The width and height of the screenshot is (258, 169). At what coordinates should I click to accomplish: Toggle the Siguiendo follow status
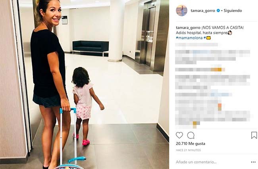pos(233,11)
